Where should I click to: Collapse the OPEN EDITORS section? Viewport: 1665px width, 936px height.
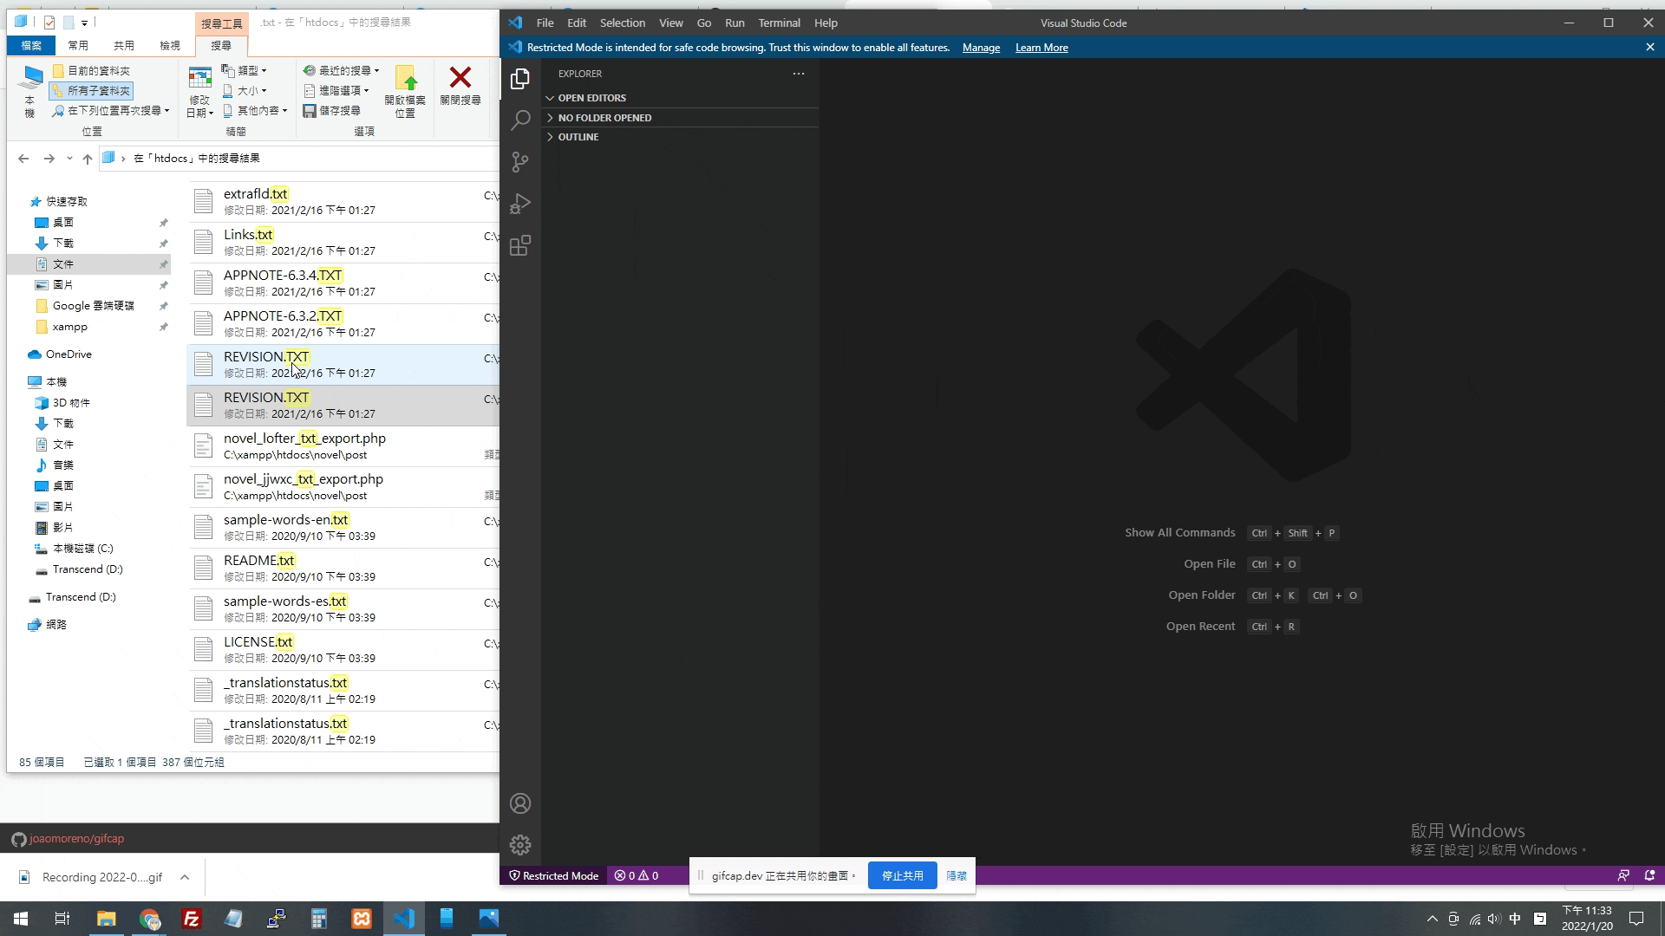(x=592, y=98)
